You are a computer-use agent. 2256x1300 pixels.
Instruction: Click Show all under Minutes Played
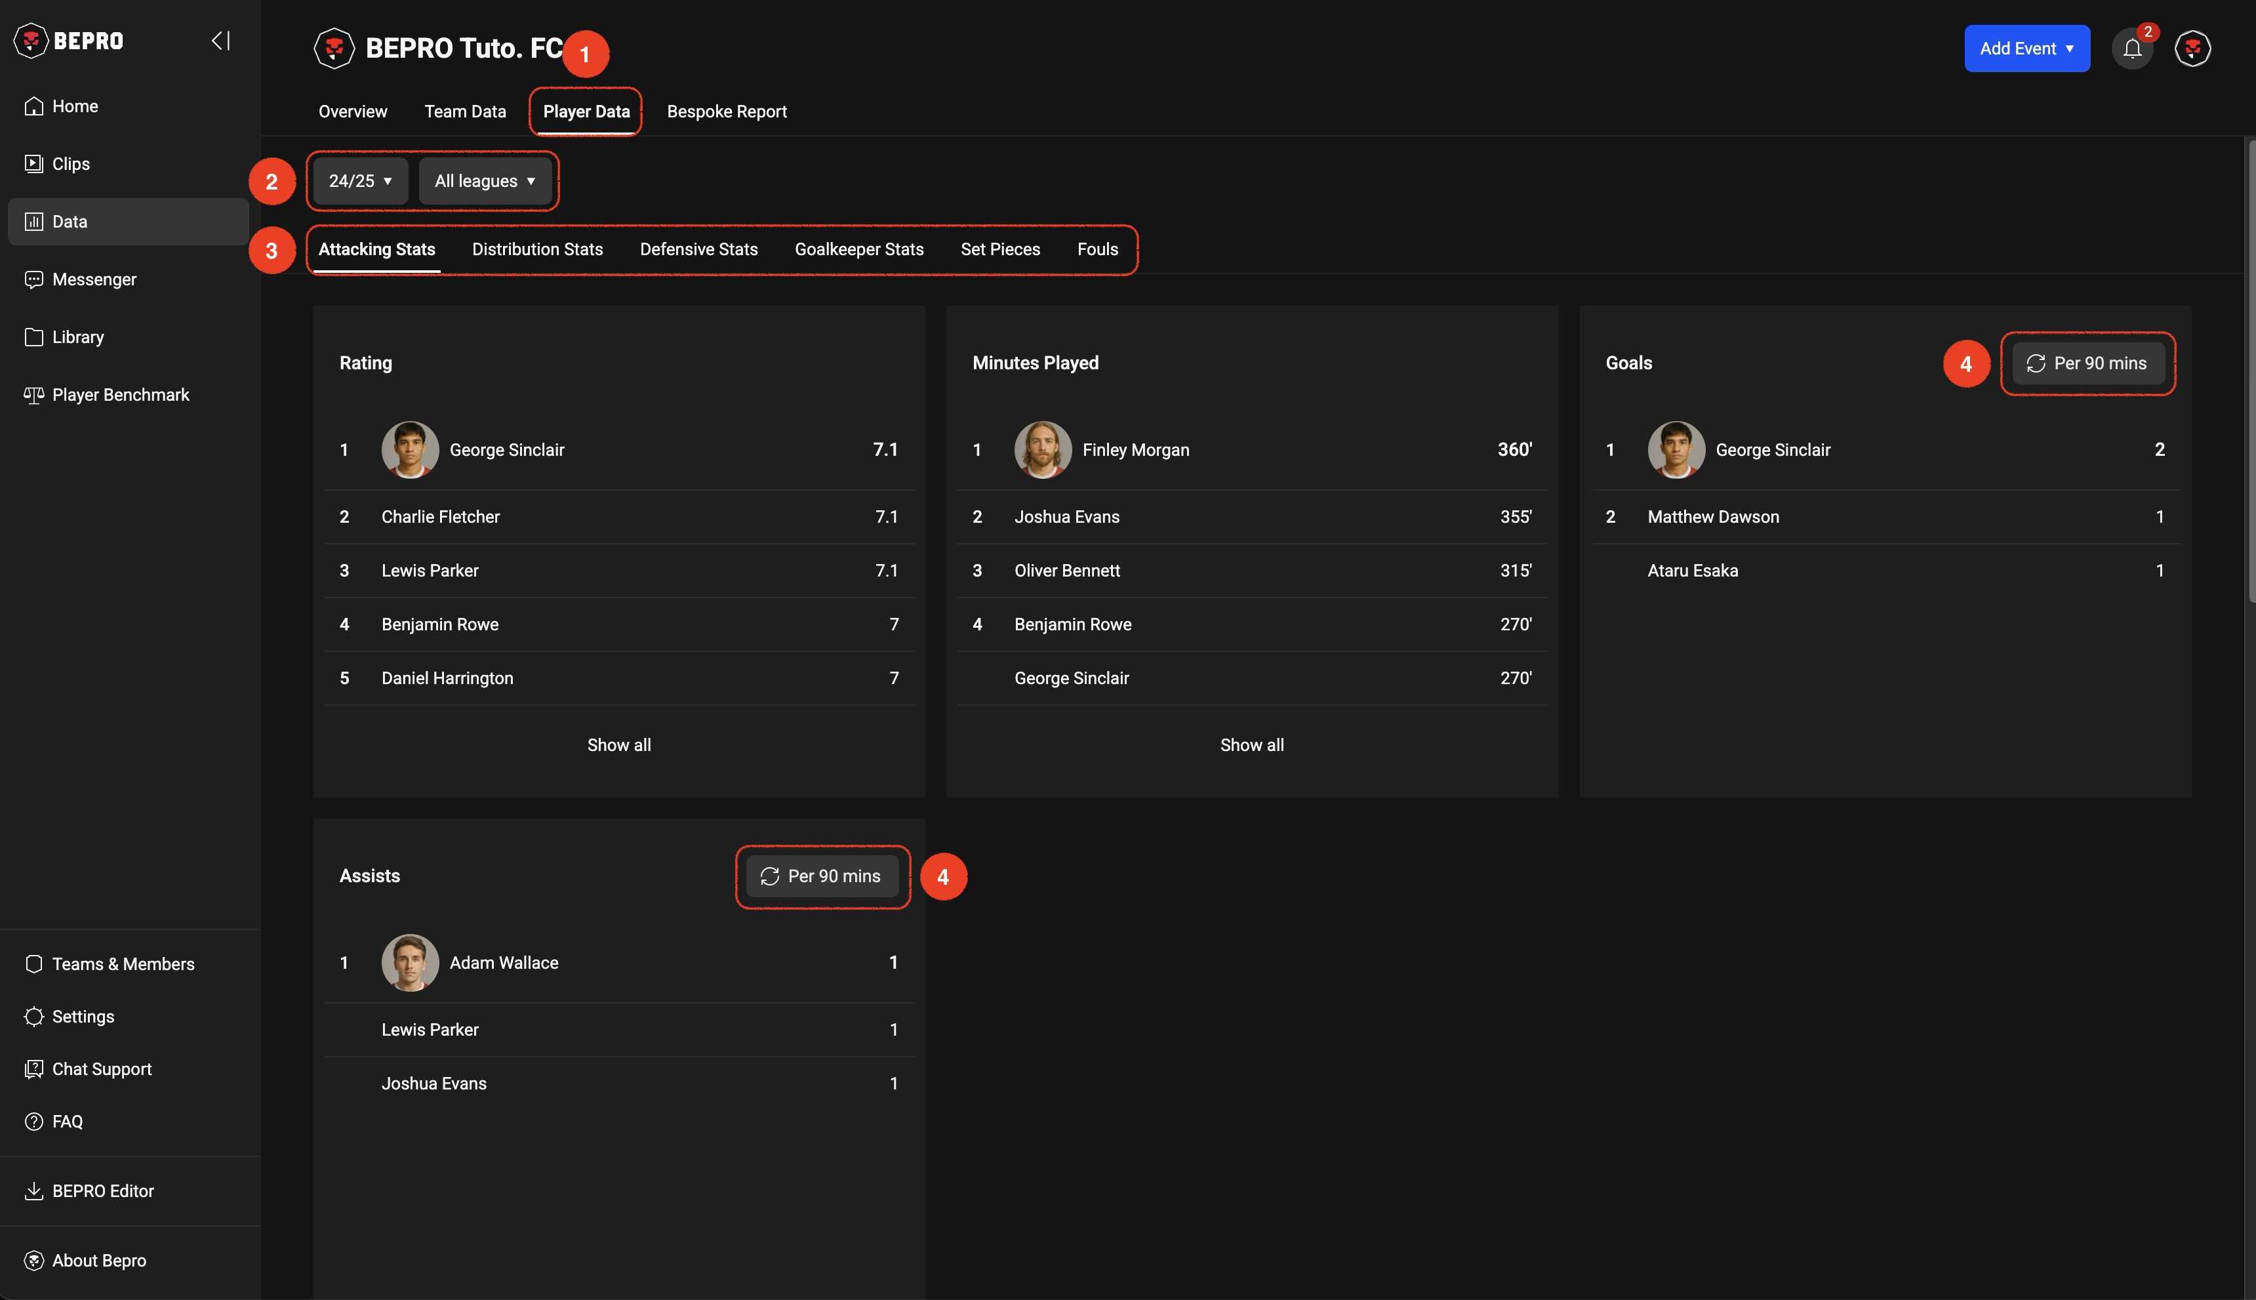(x=1251, y=744)
